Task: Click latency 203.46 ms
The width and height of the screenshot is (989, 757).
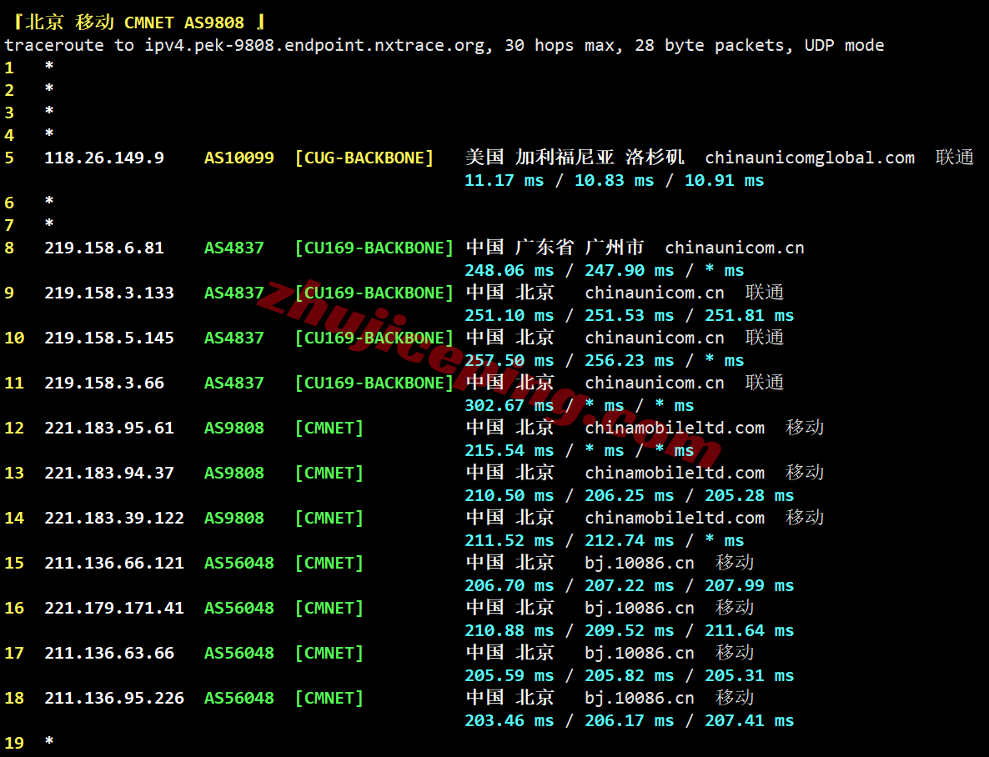Action: tap(509, 721)
